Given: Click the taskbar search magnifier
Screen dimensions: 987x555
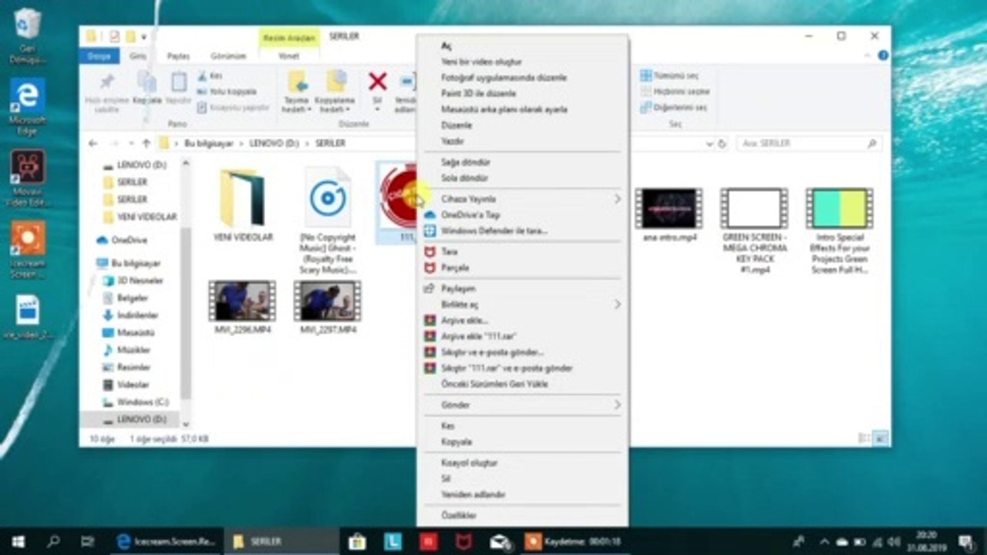Looking at the screenshot, I should point(53,541).
